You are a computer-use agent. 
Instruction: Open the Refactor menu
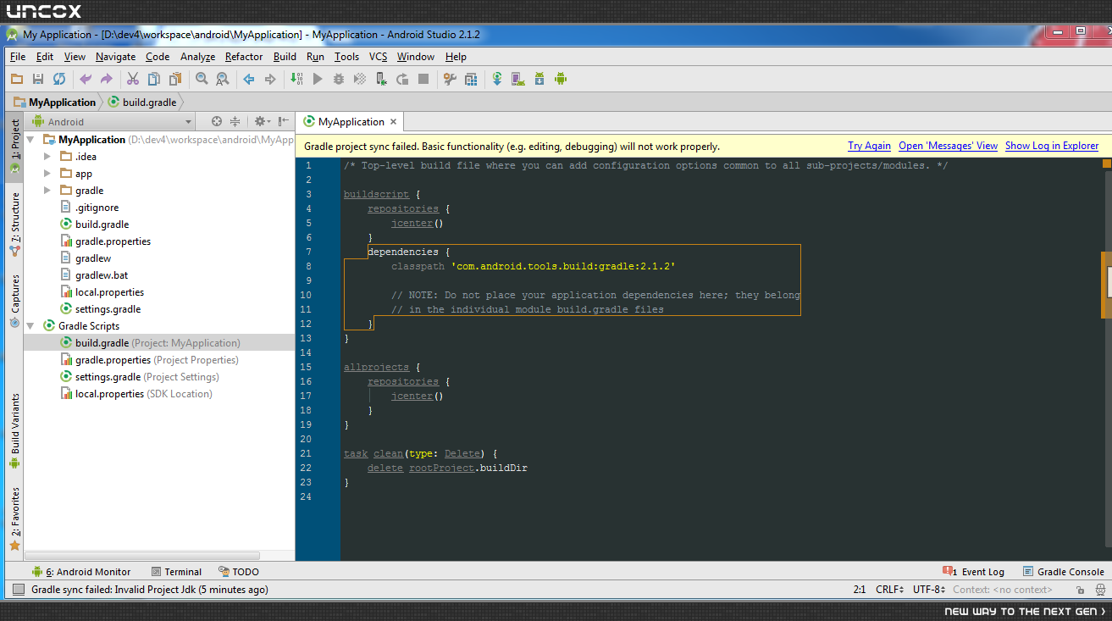point(244,57)
